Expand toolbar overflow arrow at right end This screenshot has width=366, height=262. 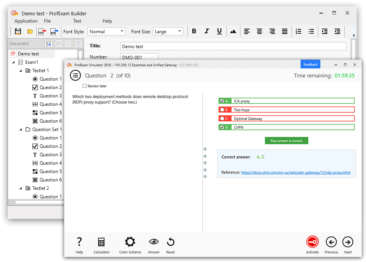coord(354,36)
